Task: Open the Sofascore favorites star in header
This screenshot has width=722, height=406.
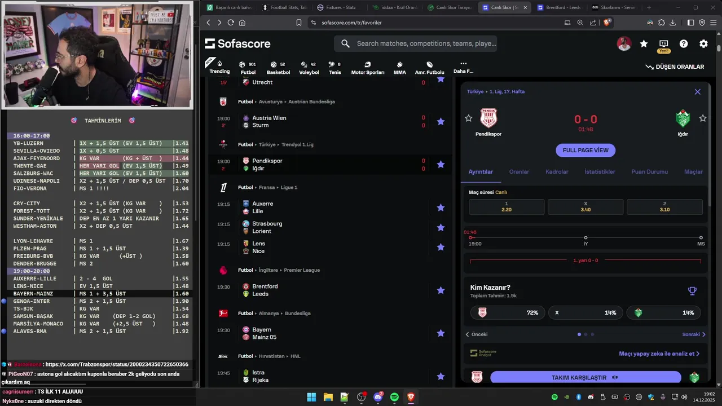Action: [x=644, y=43]
